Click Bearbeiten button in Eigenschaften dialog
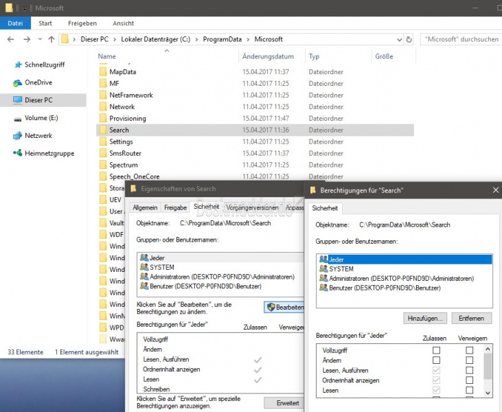Screen dimensions: 502x412 coord(284,308)
